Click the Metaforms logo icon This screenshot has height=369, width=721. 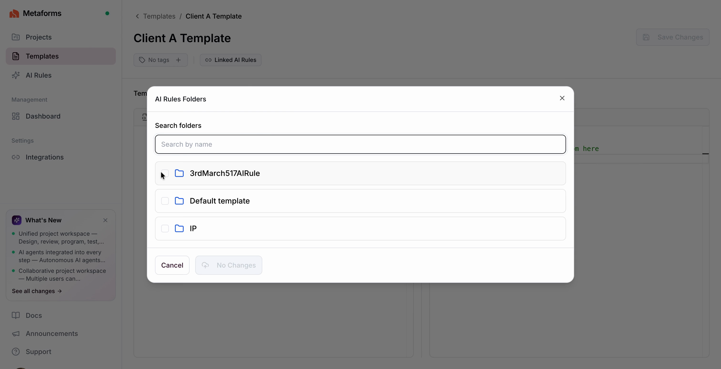14,13
